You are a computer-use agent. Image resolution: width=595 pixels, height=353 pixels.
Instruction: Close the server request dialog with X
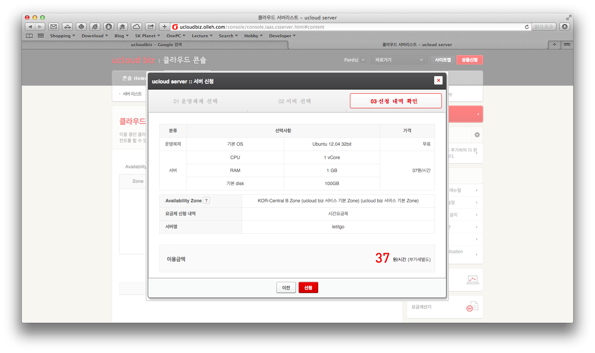pos(438,80)
